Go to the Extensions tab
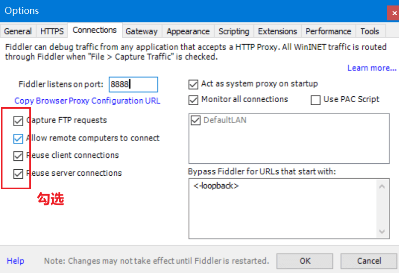 [277, 31]
